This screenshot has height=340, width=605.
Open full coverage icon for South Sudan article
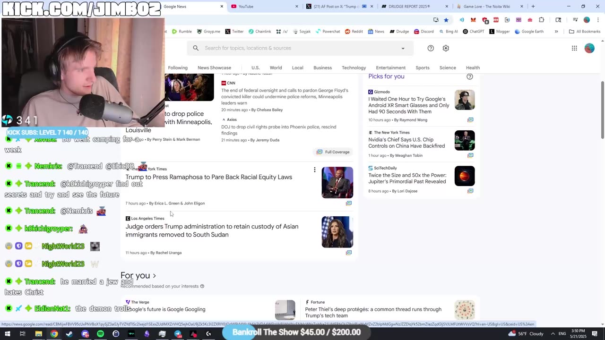[x=349, y=253]
